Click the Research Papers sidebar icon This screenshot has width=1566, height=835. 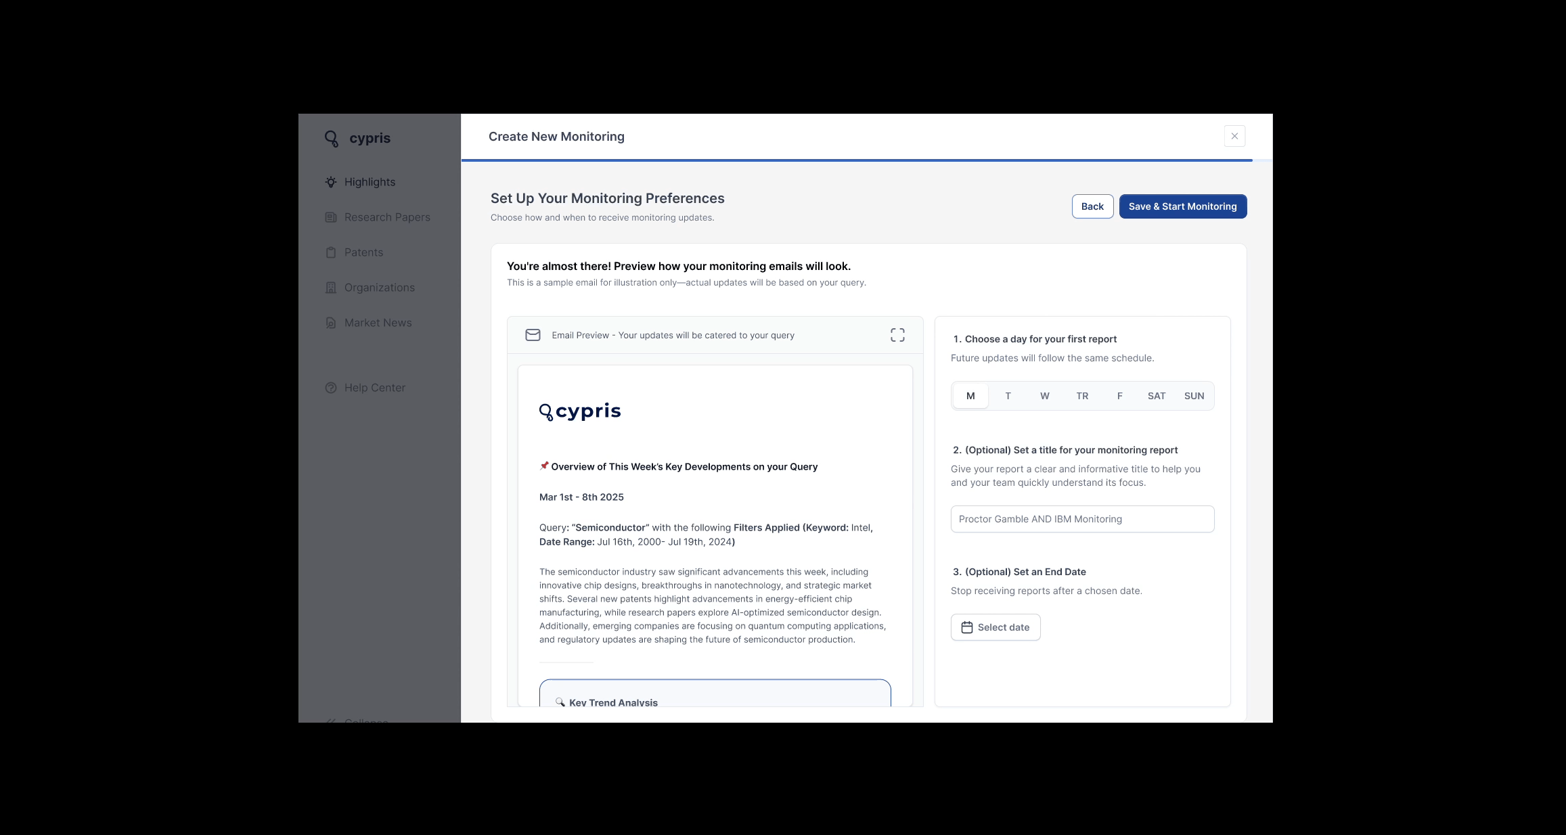coord(331,217)
